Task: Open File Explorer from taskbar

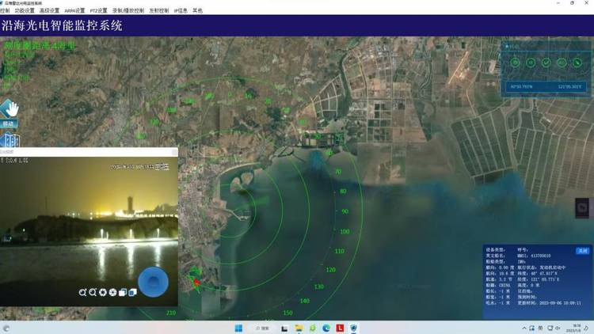Action: [x=299, y=328]
